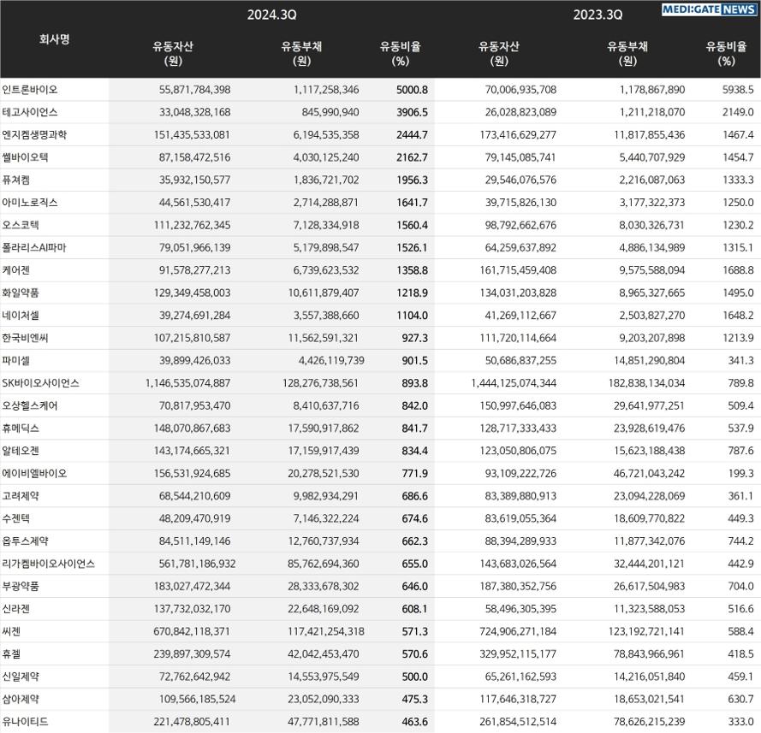The image size is (761, 733).
Task: Click the value 55,871,784,398
Action: [x=194, y=90]
